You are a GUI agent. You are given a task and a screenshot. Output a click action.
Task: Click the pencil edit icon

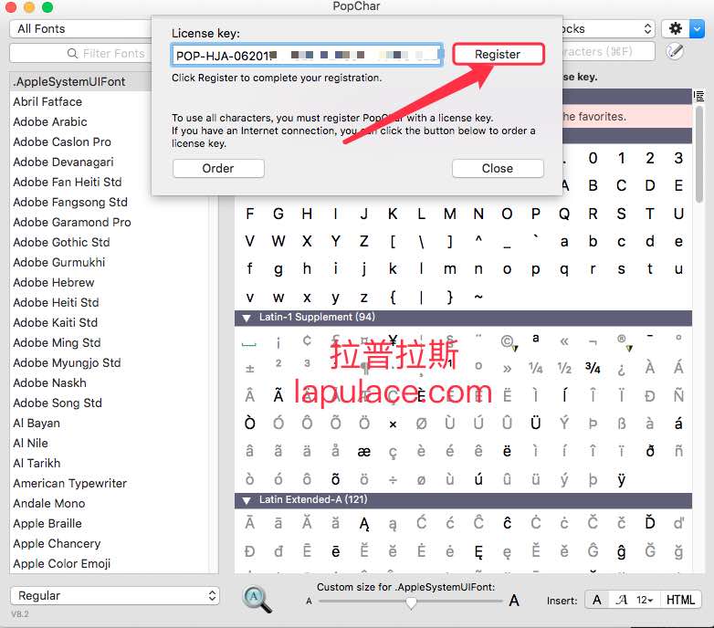[675, 51]
